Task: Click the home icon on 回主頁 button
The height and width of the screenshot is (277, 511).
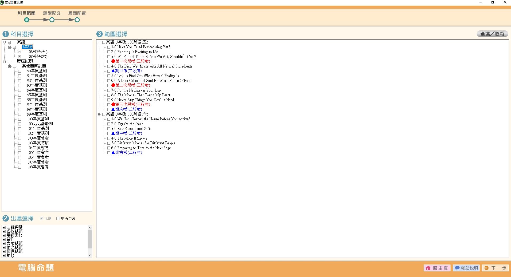Action: [x=428, y=268]
